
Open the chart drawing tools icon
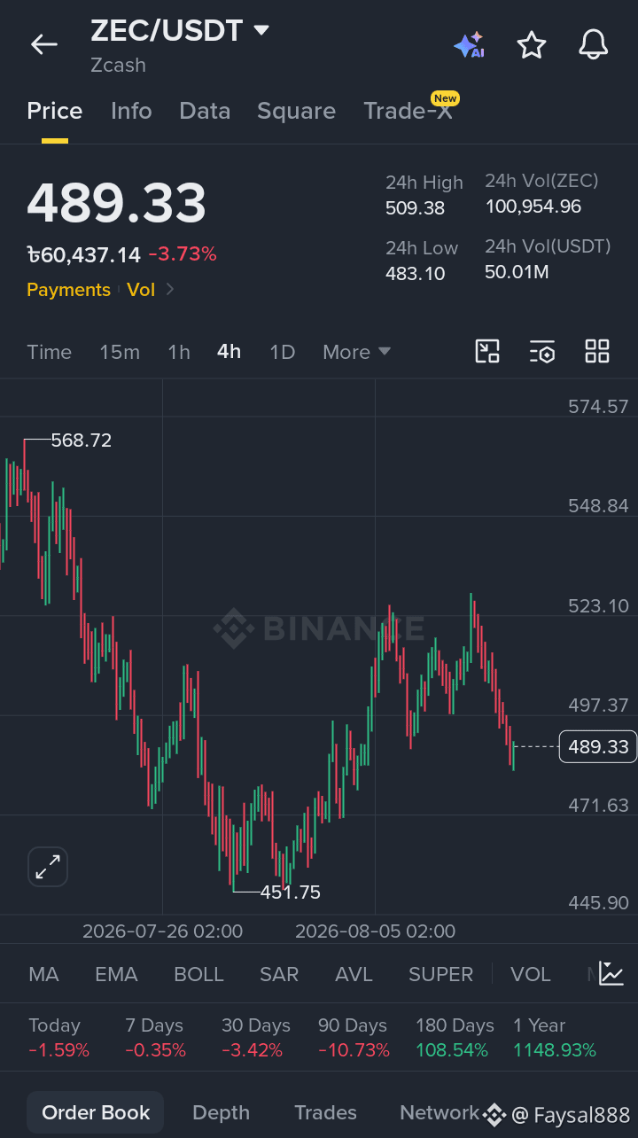tap(487, 352)
